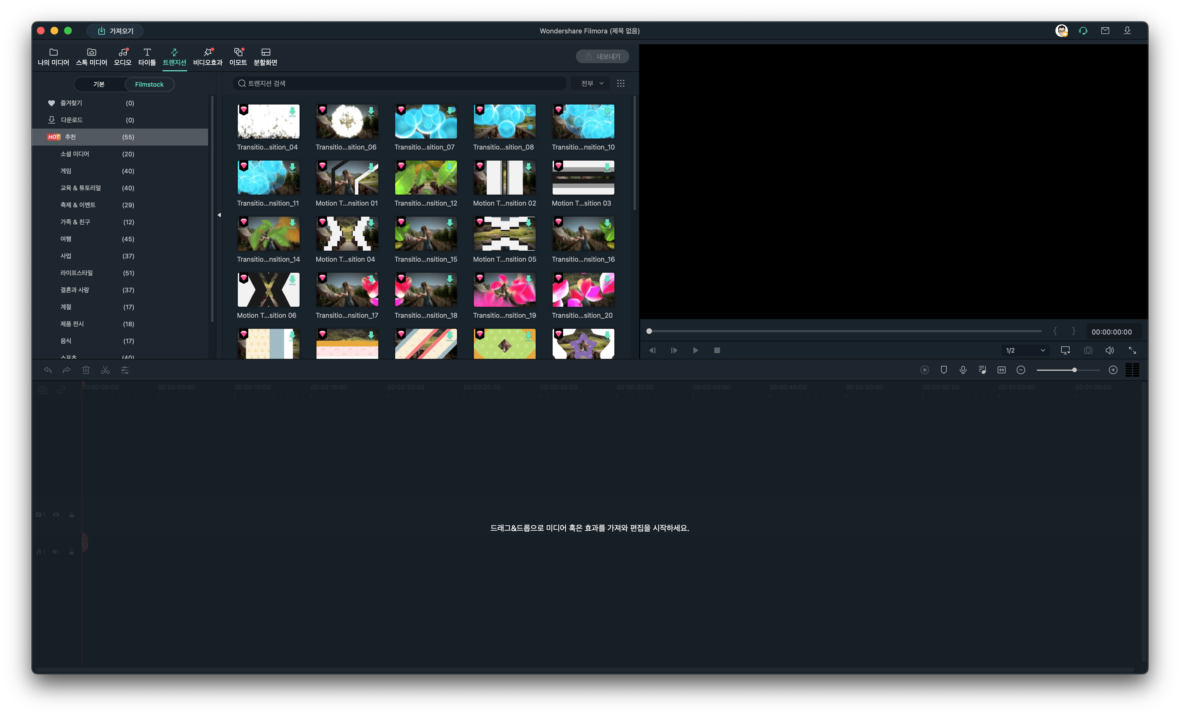
Task: Click the timeline zoom slider handle
Action: (x=1074, y=370)
